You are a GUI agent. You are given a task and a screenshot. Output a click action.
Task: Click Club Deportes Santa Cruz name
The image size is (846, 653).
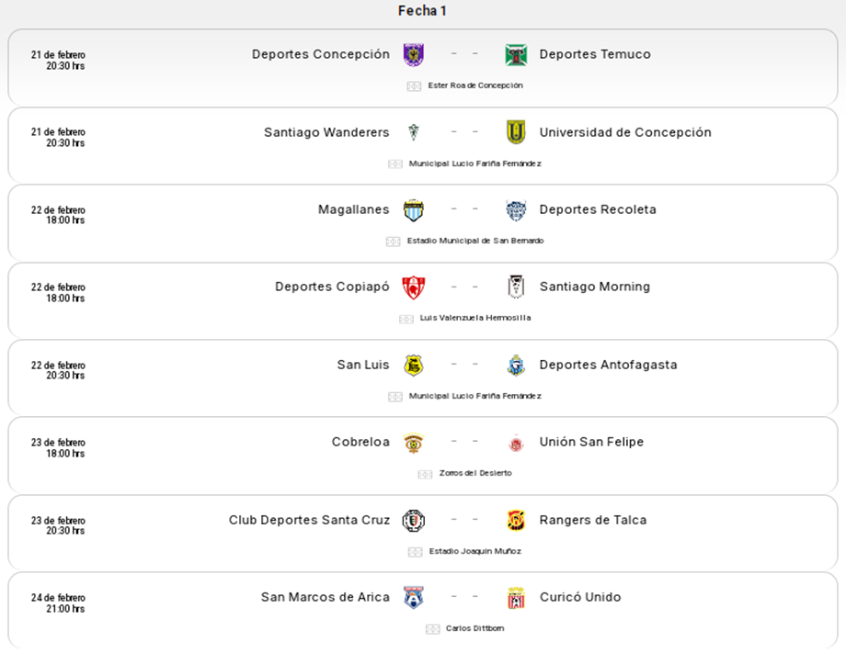[x=309, y=520]
